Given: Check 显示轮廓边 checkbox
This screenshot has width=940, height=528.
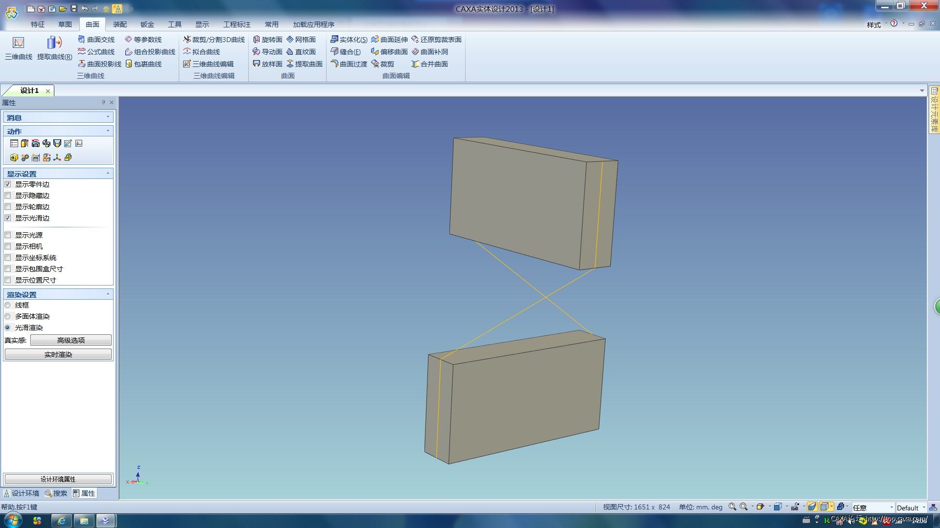Looking at the screenshot, I should point(8,207).
